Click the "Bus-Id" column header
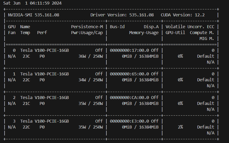Viewport: 229px width, 143px height. pyautogui.click(x=117, y=27)
